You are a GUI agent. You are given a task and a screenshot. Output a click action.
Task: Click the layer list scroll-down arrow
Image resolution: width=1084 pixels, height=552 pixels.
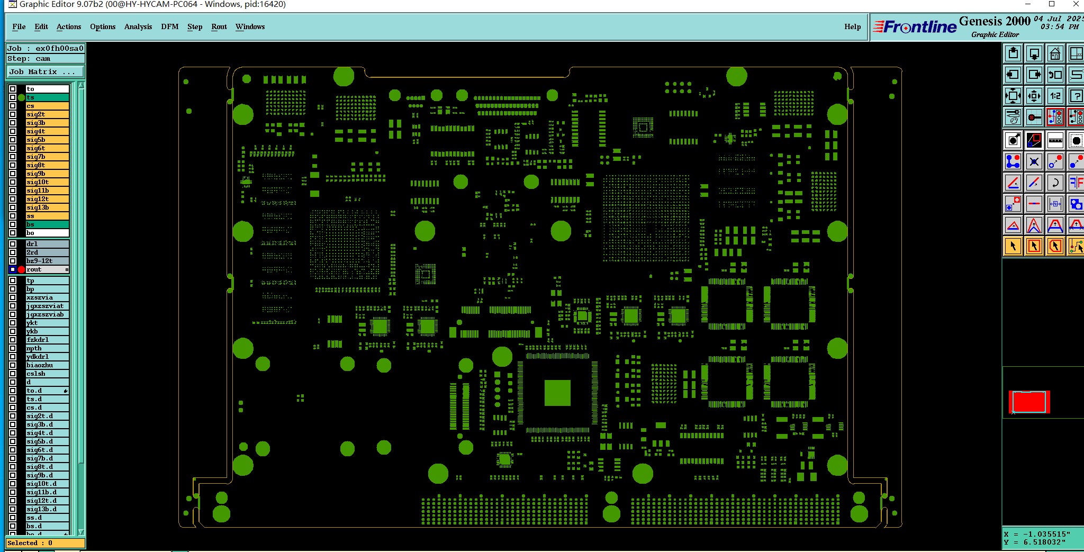[81, 532]
